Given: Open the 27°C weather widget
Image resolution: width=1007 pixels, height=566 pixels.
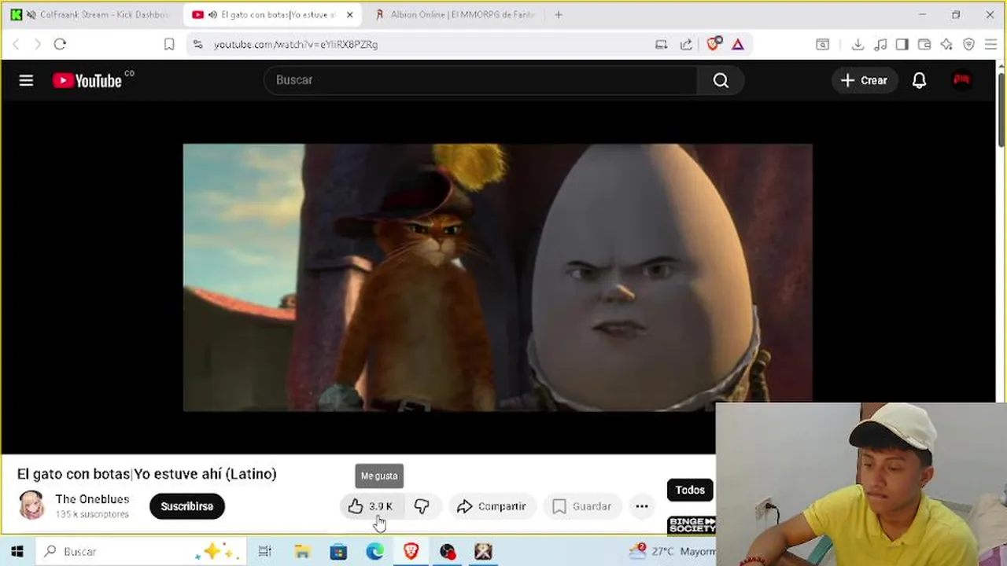Looking at the screenshot, I should pos(672,552).
